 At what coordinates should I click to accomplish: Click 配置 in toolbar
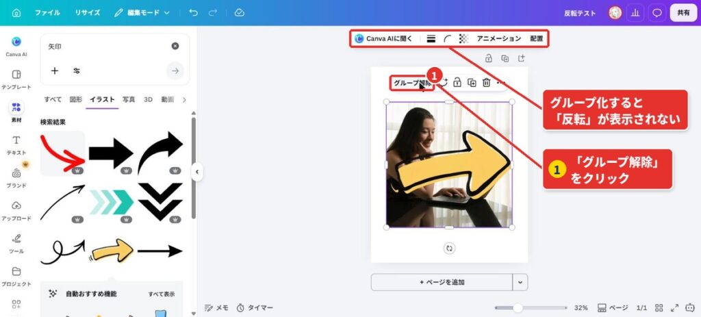(x=537, y=39)
